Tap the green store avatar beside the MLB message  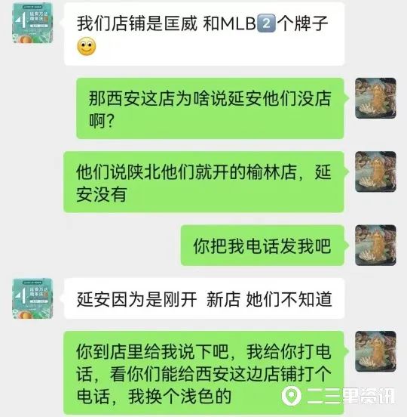coord(32,23)
